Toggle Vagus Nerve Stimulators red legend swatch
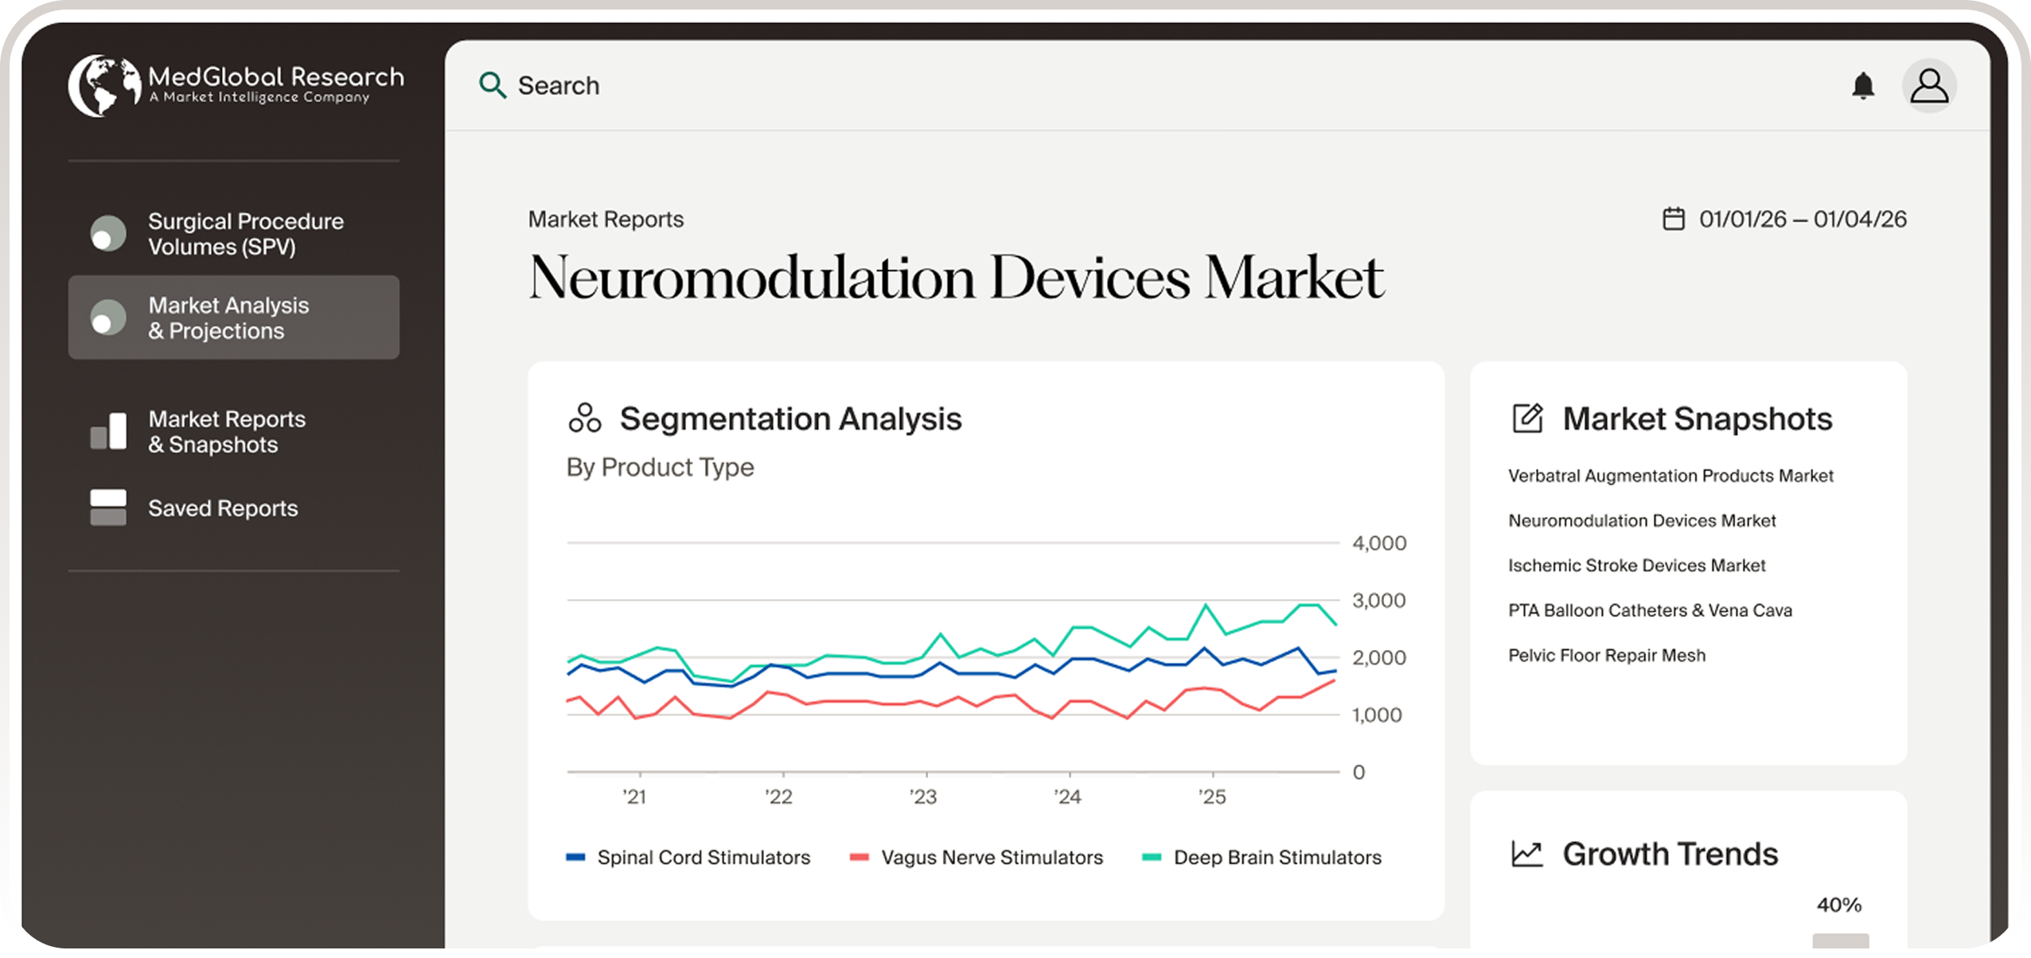Screen dimensions: 2031x958 point(860,857)
